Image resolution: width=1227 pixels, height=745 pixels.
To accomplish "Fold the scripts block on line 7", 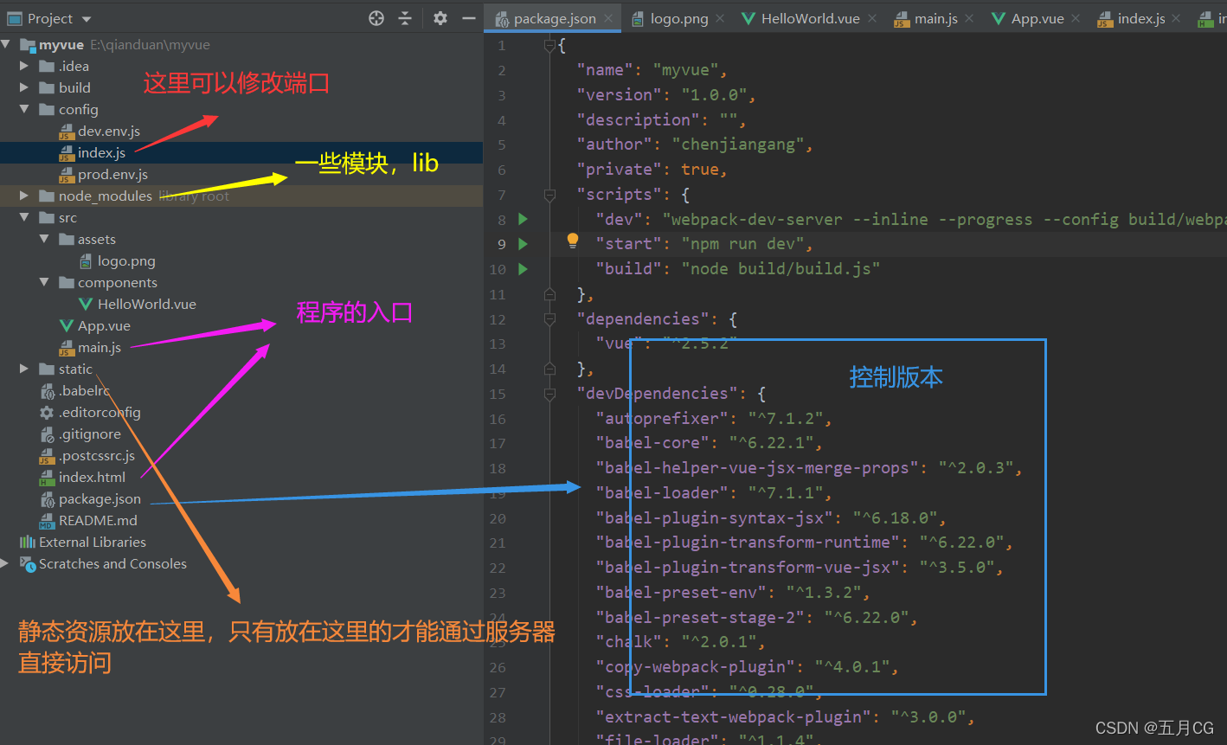I will [x=549, y=195].
